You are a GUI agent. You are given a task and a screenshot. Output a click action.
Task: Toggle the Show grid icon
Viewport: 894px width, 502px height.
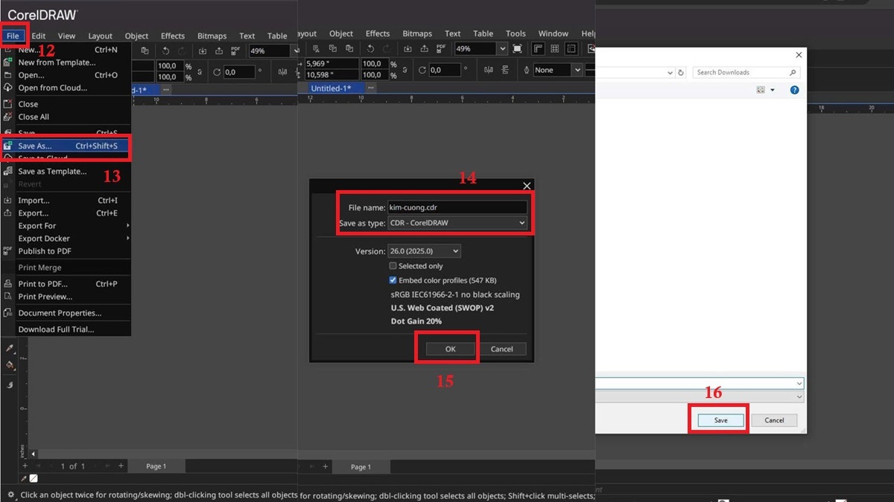pos(554,48)
